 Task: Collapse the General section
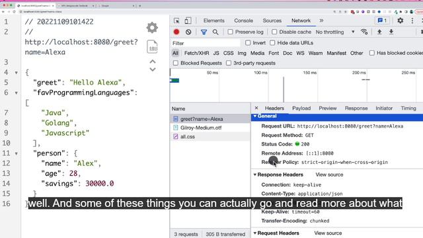click(x=255, y=116)
